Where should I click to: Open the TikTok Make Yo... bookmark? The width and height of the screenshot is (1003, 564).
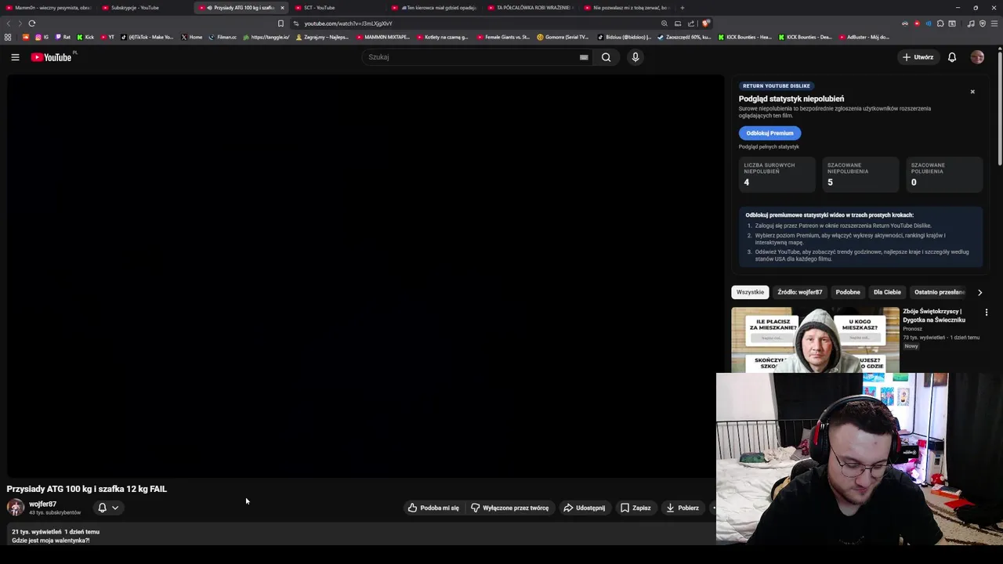coord(147,37)
